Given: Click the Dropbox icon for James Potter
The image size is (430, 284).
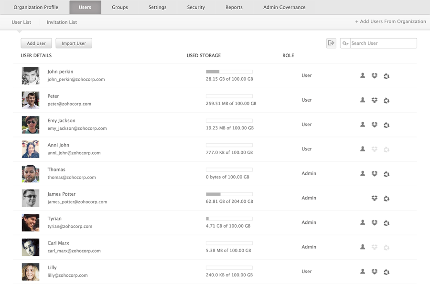Looking at the screenshot, I should (375, 198).
